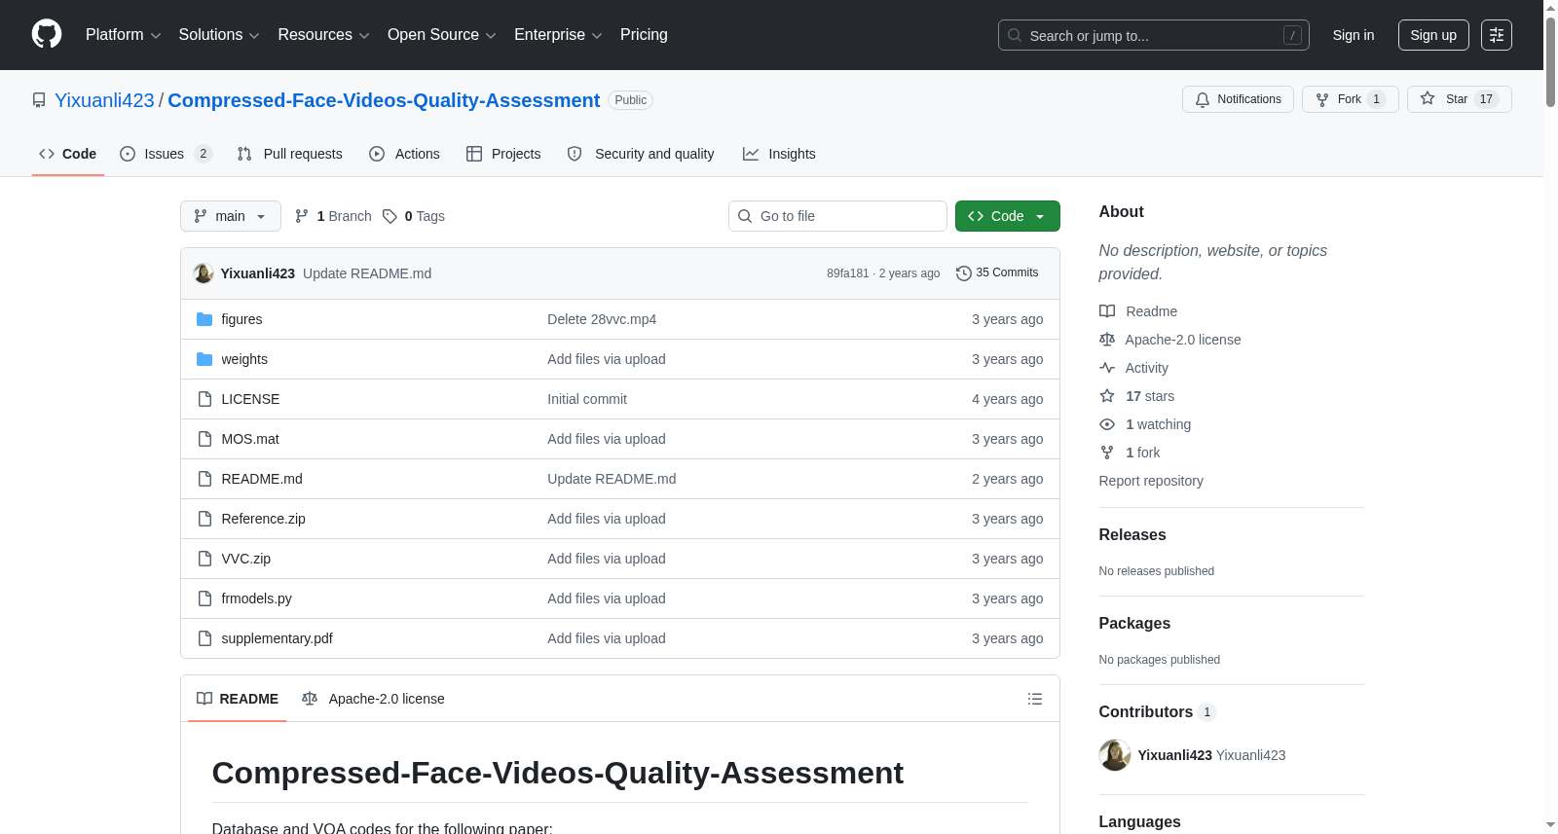The image size is (1558, 834).
Task: Open the Reference.zip file
Action: 264,519
